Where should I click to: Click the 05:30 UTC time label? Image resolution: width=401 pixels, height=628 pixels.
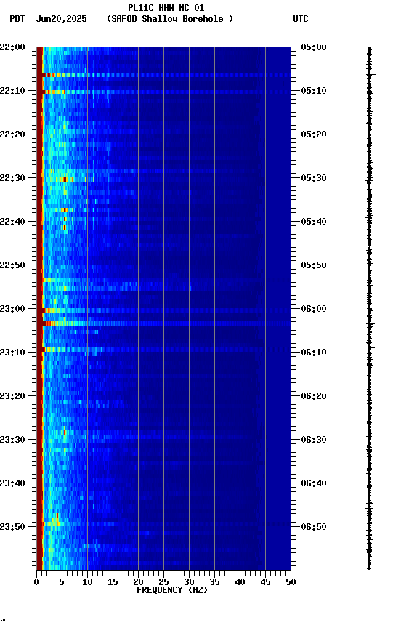314,178
